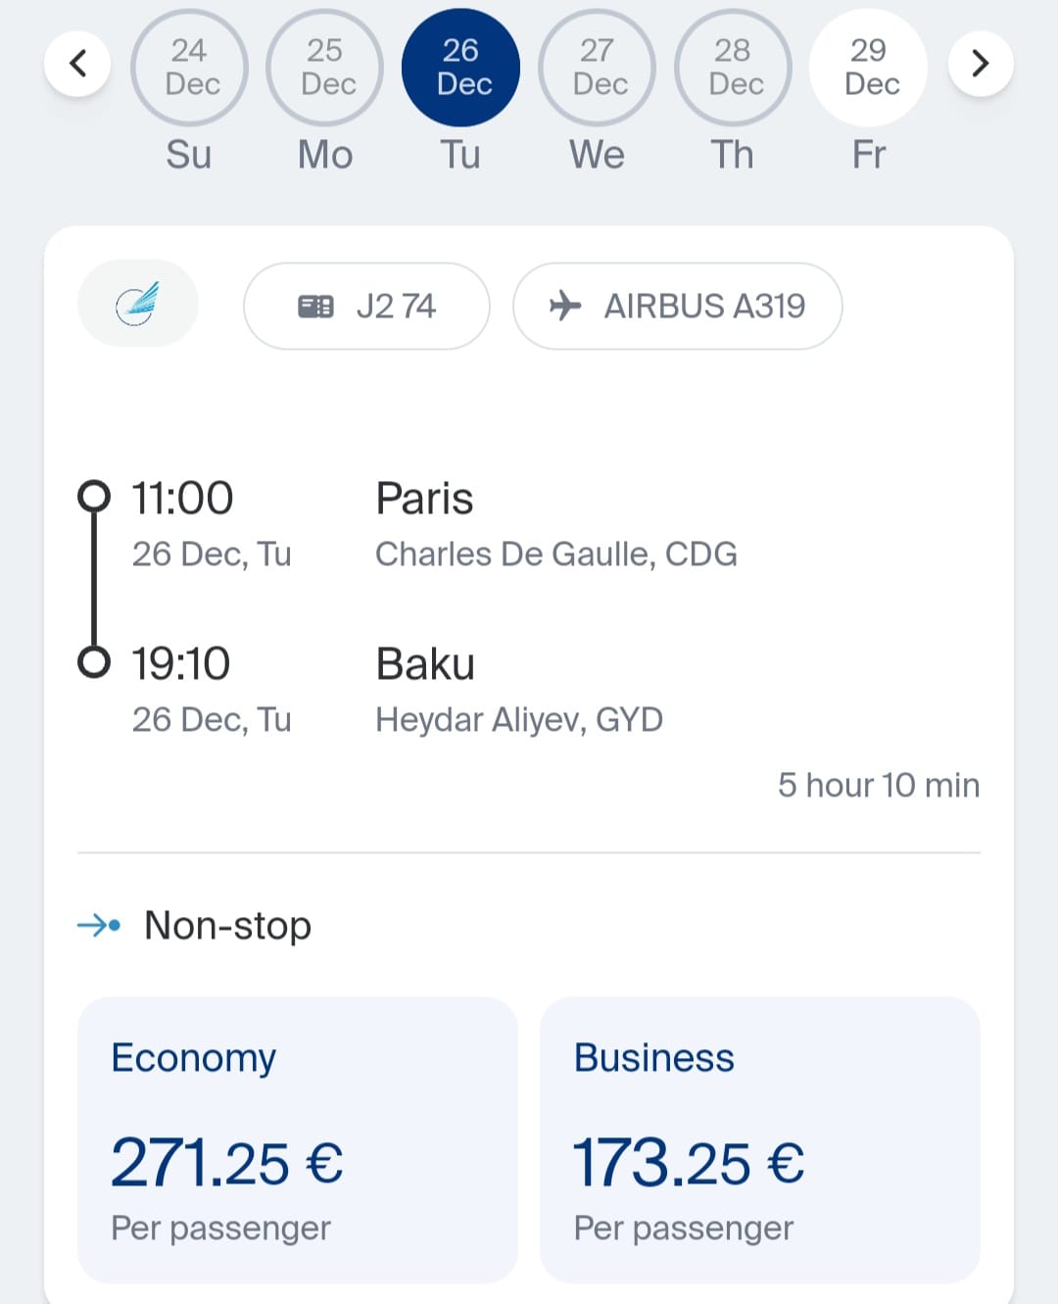Select 29 Dec Friday date
This screenshot has width=1058, height=1304.
click(x=869, y=68)
